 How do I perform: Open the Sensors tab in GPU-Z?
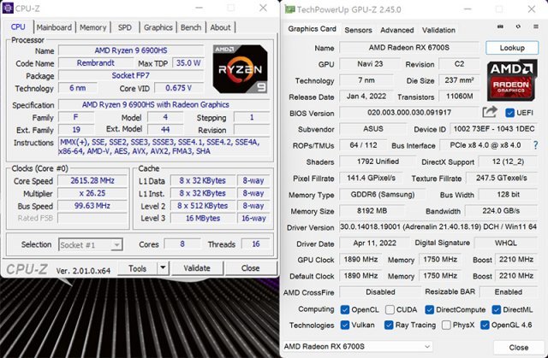tap(357, 30)
